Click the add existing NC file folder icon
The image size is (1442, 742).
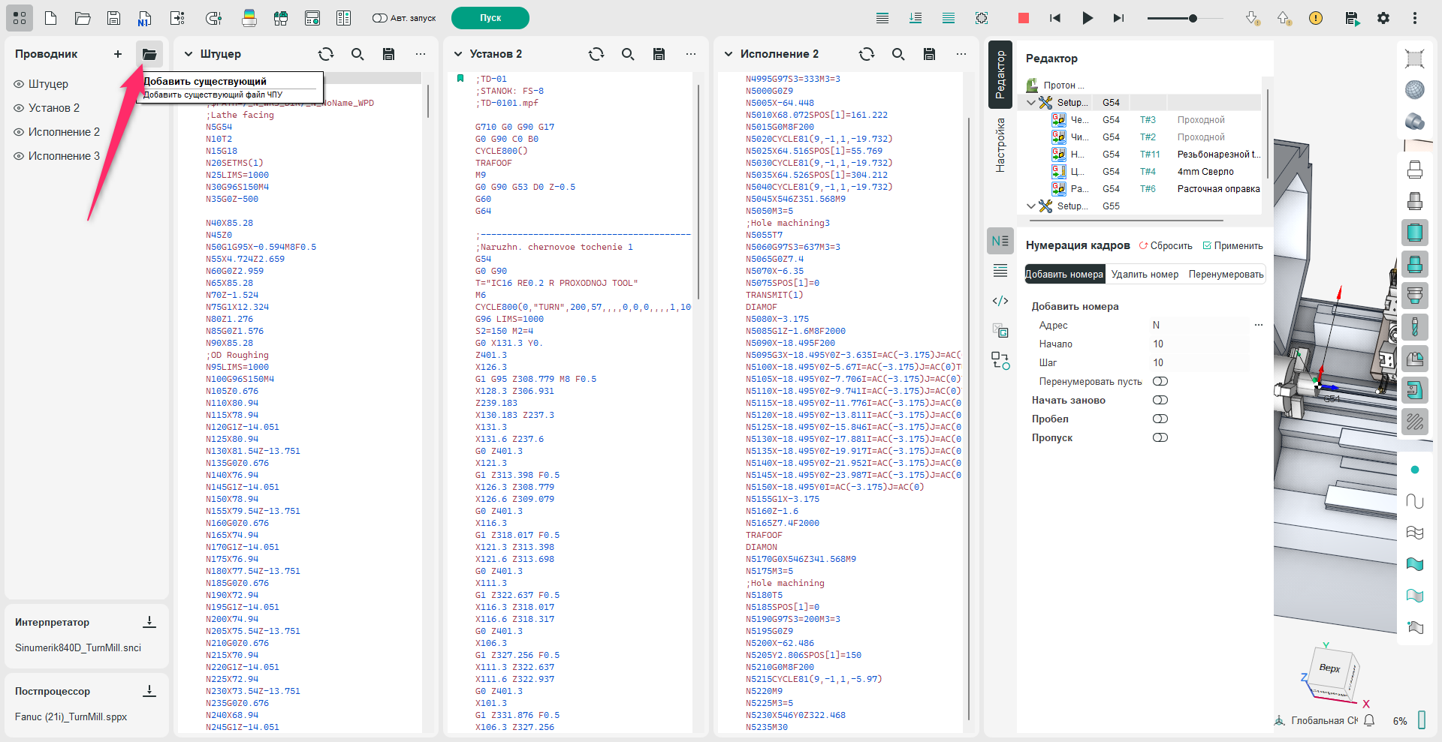pos(149,54)
